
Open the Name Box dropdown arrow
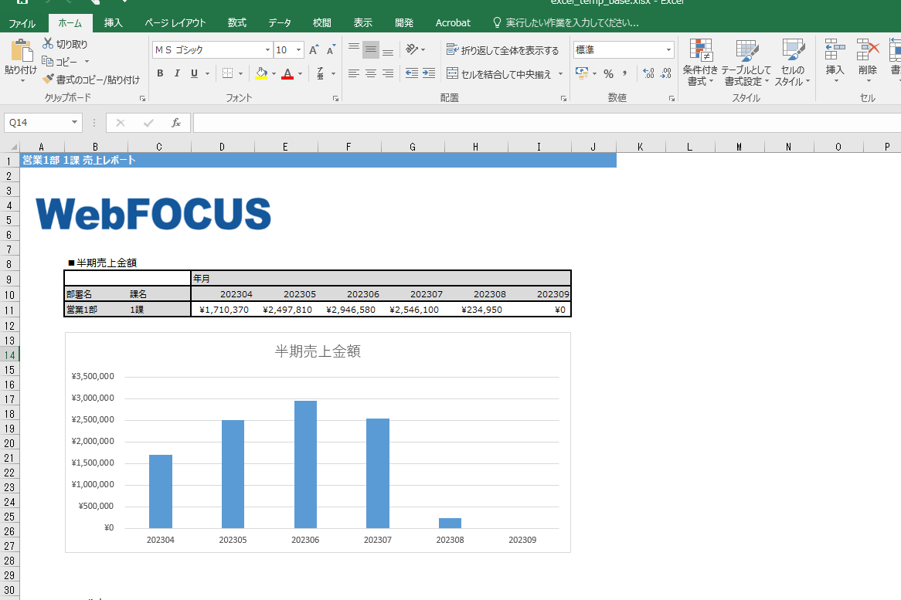pos(74,122)
